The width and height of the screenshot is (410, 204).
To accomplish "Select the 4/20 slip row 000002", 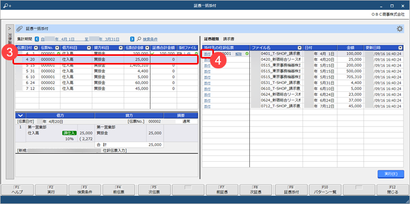I will pos(106,60).
